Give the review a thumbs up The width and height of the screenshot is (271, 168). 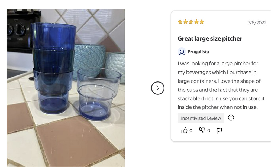coord(185,130)
